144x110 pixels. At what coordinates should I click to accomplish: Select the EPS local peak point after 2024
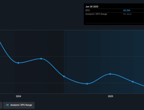point(41,59)
